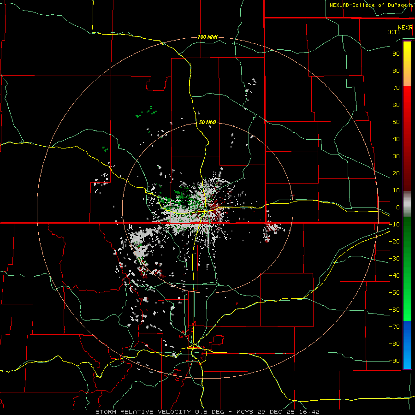Click the 50 NMI range ring label
Viewport: 415px width, 415px height.
(207, 122)
